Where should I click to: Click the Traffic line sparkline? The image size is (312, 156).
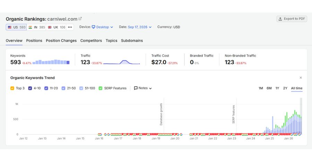point(122,62)
